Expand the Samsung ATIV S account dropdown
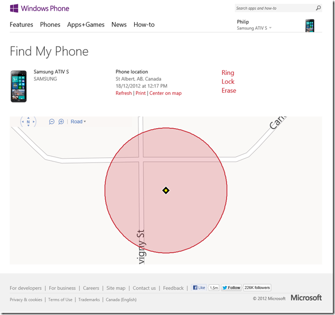The image size is (335, 315). coord(271,28)
